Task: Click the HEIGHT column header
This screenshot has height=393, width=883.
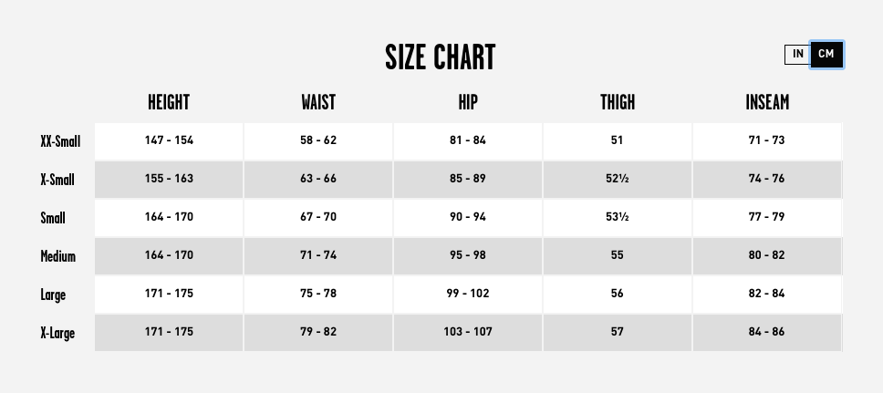Action: click(x=169, y=102)
